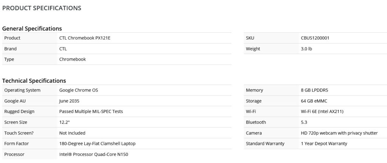Select the General Specifications section title

(x=32, y=29)
